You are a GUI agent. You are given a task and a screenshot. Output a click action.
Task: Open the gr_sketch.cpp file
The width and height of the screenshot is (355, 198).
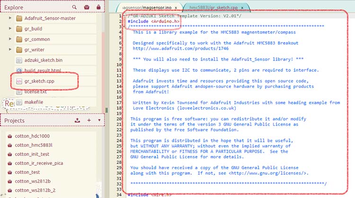click(56, 81)
